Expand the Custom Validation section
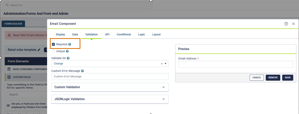The image size is (299, 114). tap(110, 87)
